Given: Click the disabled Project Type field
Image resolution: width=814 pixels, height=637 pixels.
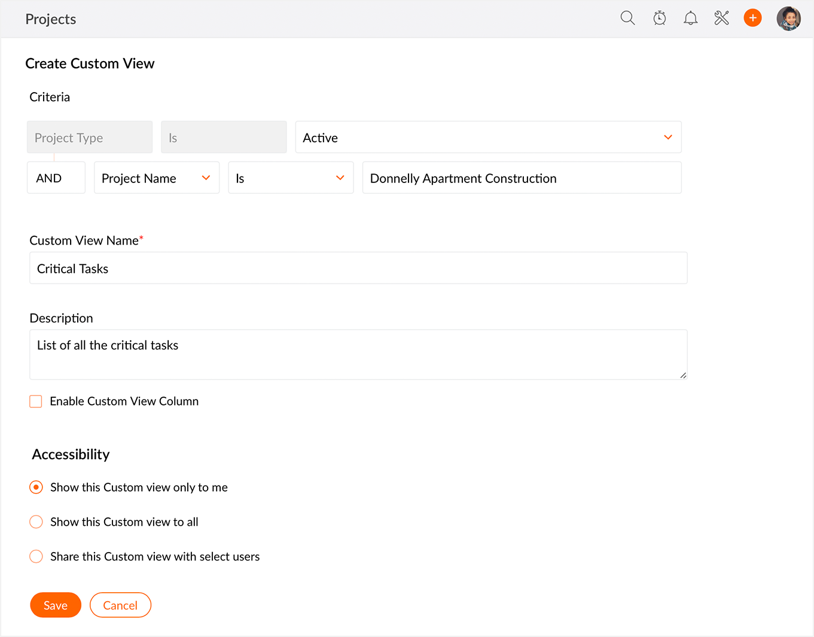Looking at the screenshot, I should (x=90, y=138).
